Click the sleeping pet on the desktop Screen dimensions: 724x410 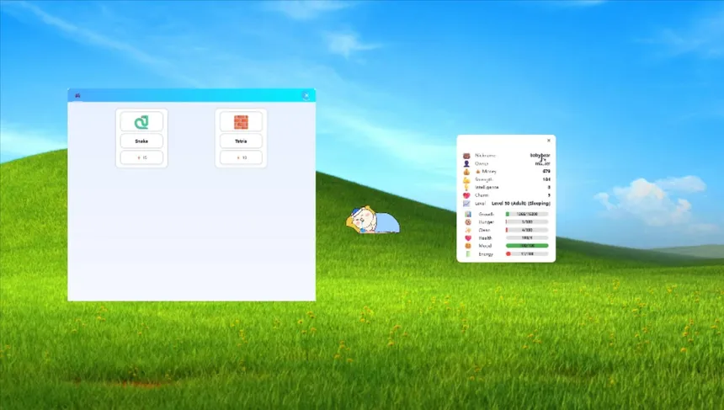(x=373, y=220)
